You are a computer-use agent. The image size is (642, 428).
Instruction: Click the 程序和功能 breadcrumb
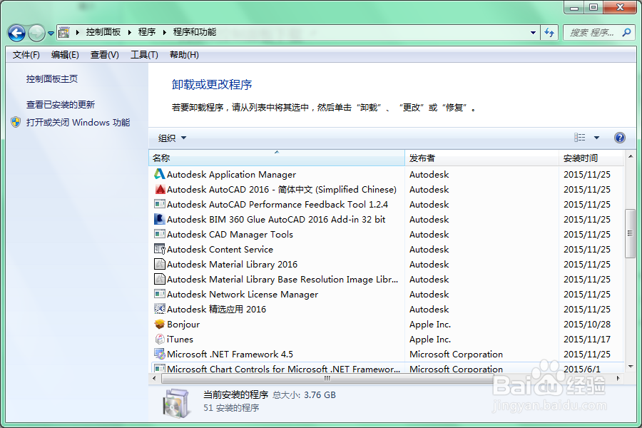195,32
